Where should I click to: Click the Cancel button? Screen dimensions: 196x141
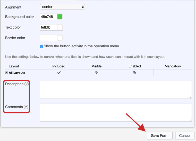click(x=185, y=136)
